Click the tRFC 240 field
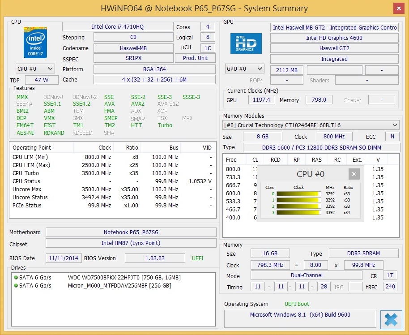Image resolution: width=409 pixels, height=335 pixels. 390,287
